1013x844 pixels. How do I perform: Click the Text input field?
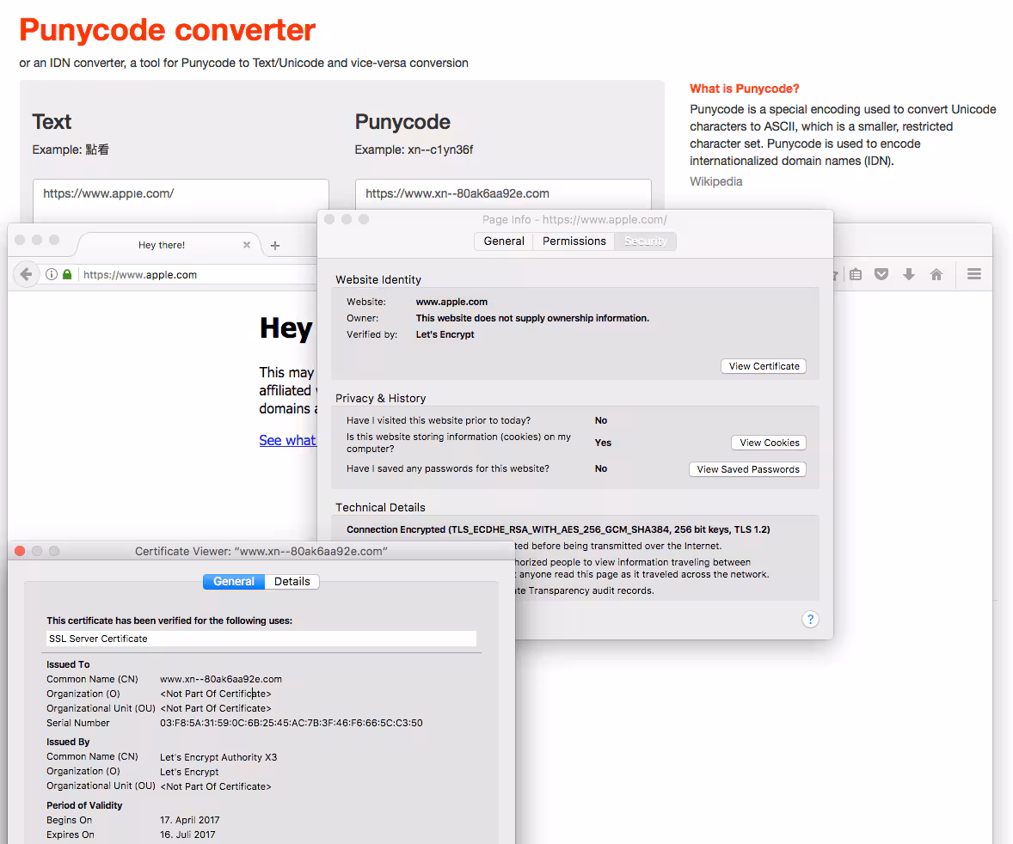(181, 194)
